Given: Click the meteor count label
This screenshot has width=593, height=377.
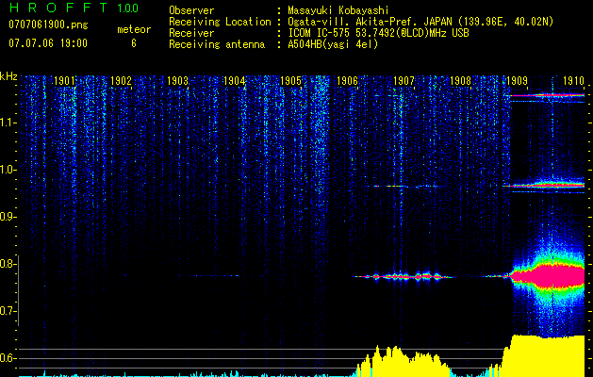Looking at the screenshot, I should (x=134, y=29).
